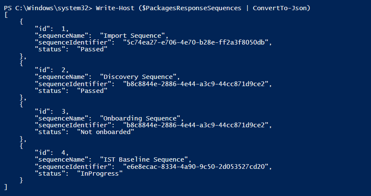
Task: Click the closing square bracket of output
Action: pos(6,187)
